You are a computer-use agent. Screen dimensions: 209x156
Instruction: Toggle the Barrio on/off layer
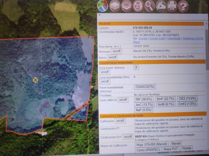pyautogui.click(x=112, y=57)
